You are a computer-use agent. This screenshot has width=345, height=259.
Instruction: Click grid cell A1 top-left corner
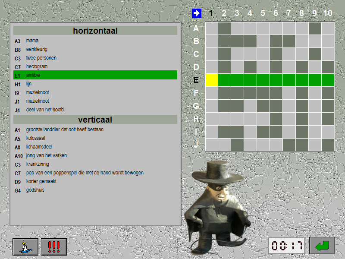coord(212,28)
